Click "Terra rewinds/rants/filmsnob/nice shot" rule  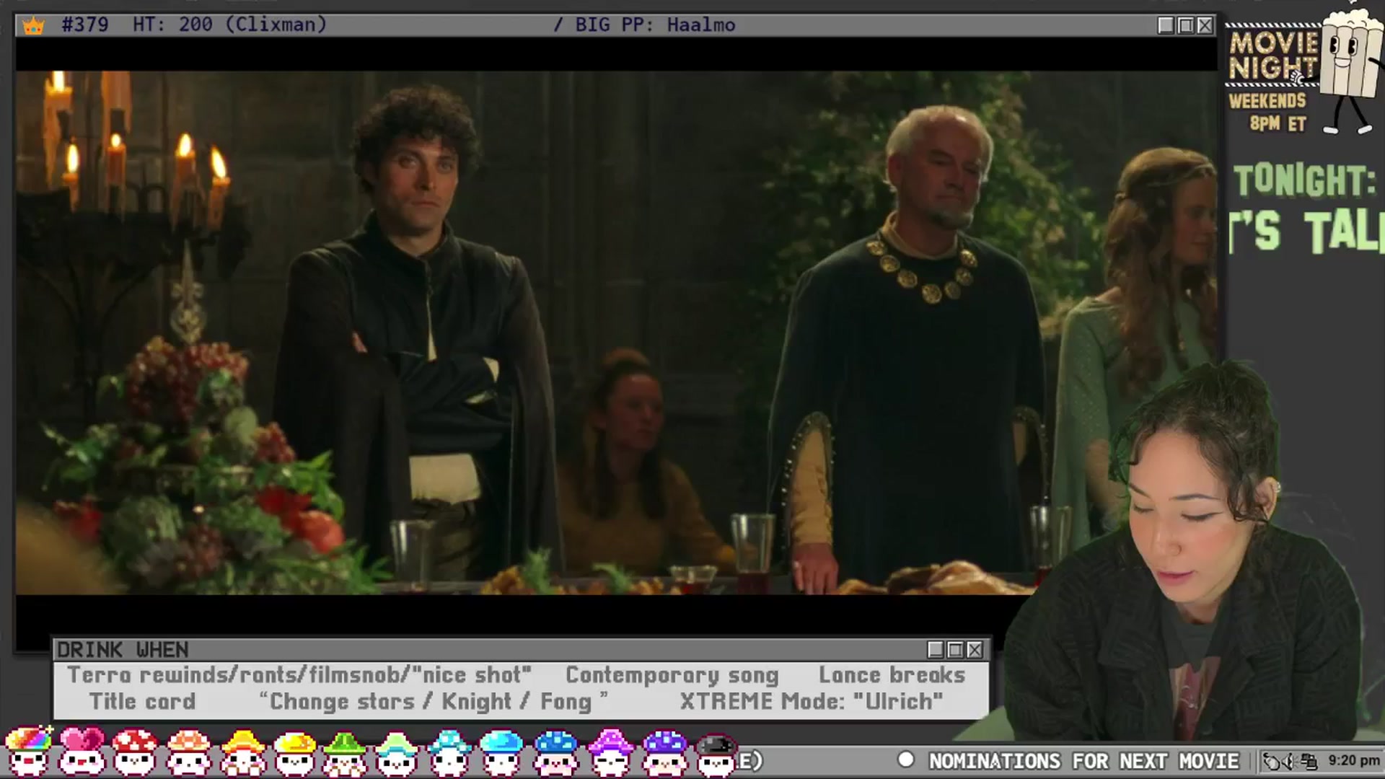(x=299, y=675)
